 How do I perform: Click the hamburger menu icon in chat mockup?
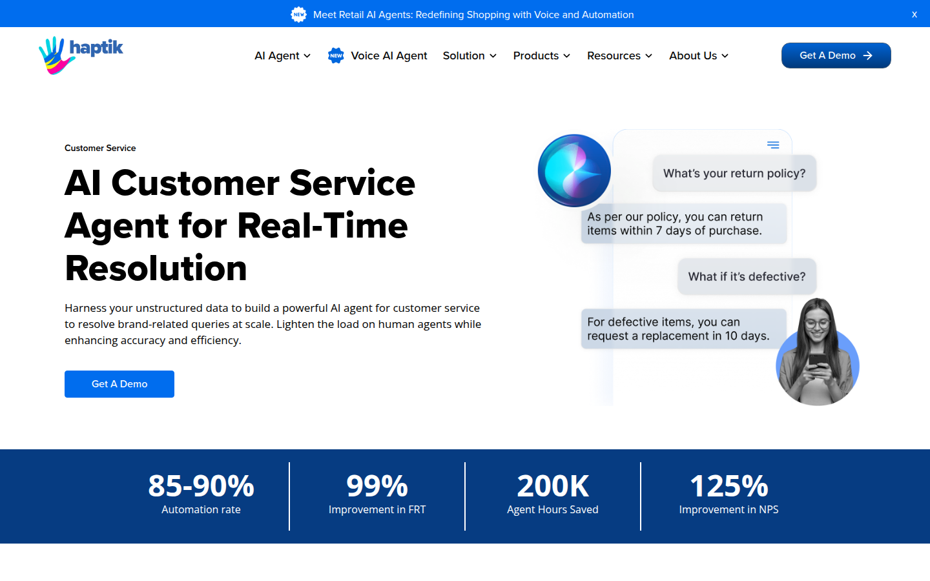(773, 145)
